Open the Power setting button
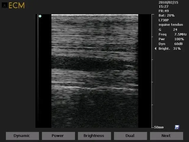The height and width of the screenshot is (142, 189). tap(58, 136)
